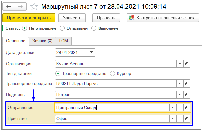
Task: Expand the Водитель dropdown list
Action: [x=180, y=95]
